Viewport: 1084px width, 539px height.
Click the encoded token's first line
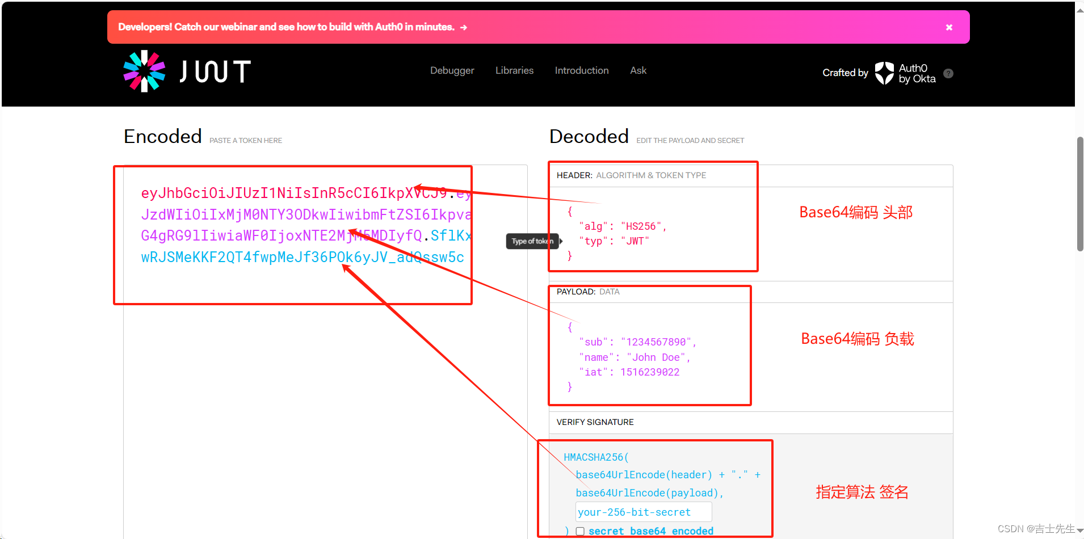[306, 193]
